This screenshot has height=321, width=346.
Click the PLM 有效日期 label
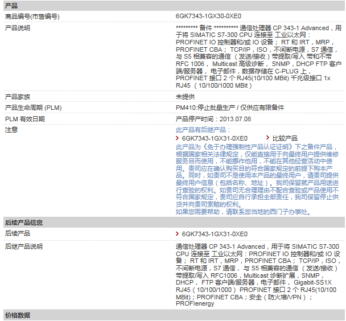coord(25,119)
